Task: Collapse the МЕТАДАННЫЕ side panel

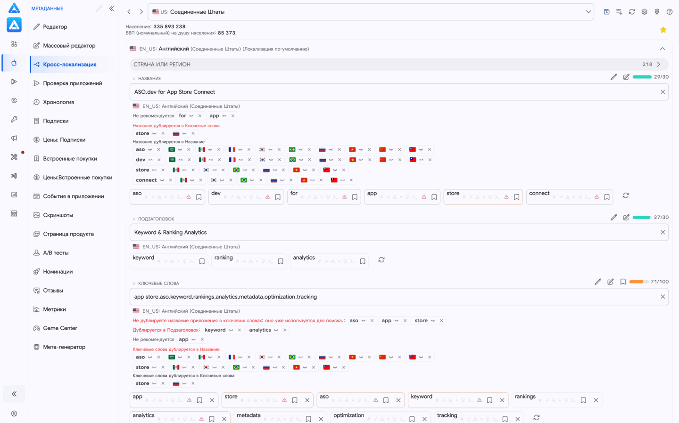Action: pyautogui.click(x=112, y=8)
